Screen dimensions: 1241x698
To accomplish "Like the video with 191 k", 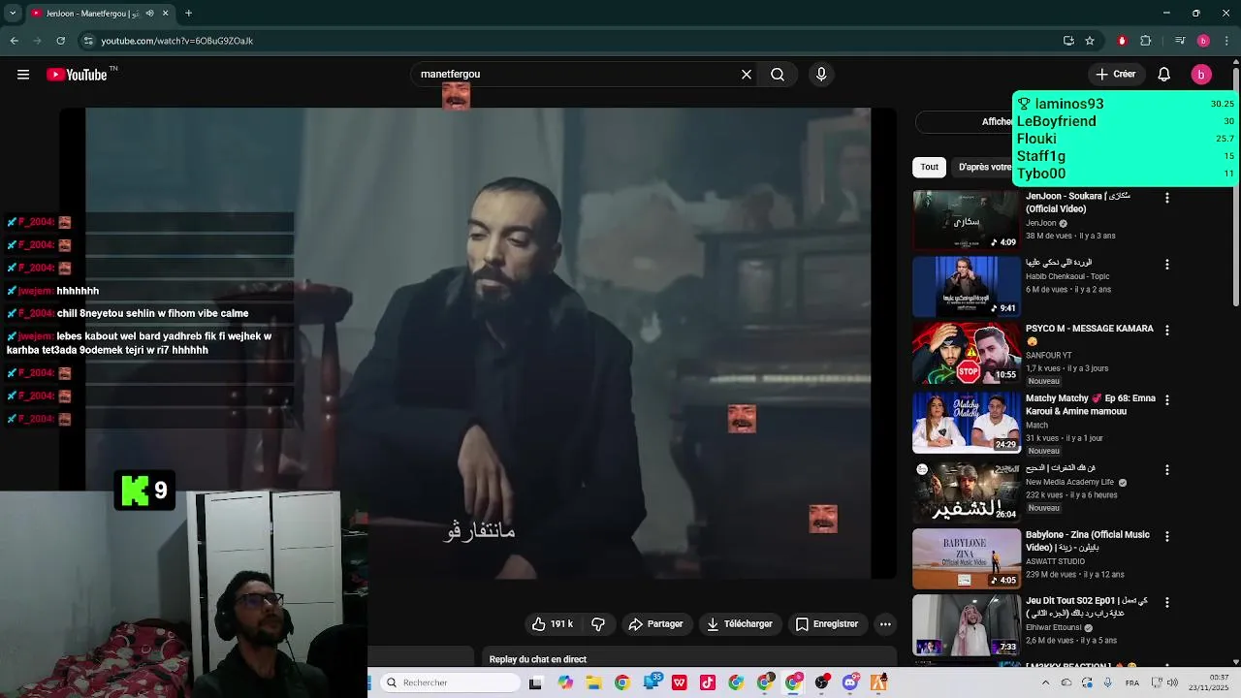I will point(552,624).
